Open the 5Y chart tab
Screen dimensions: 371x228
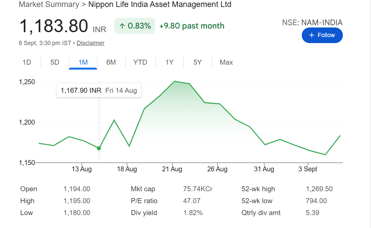point(197,62)
